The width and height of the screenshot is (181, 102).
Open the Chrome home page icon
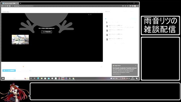click(x=10, y=6)
